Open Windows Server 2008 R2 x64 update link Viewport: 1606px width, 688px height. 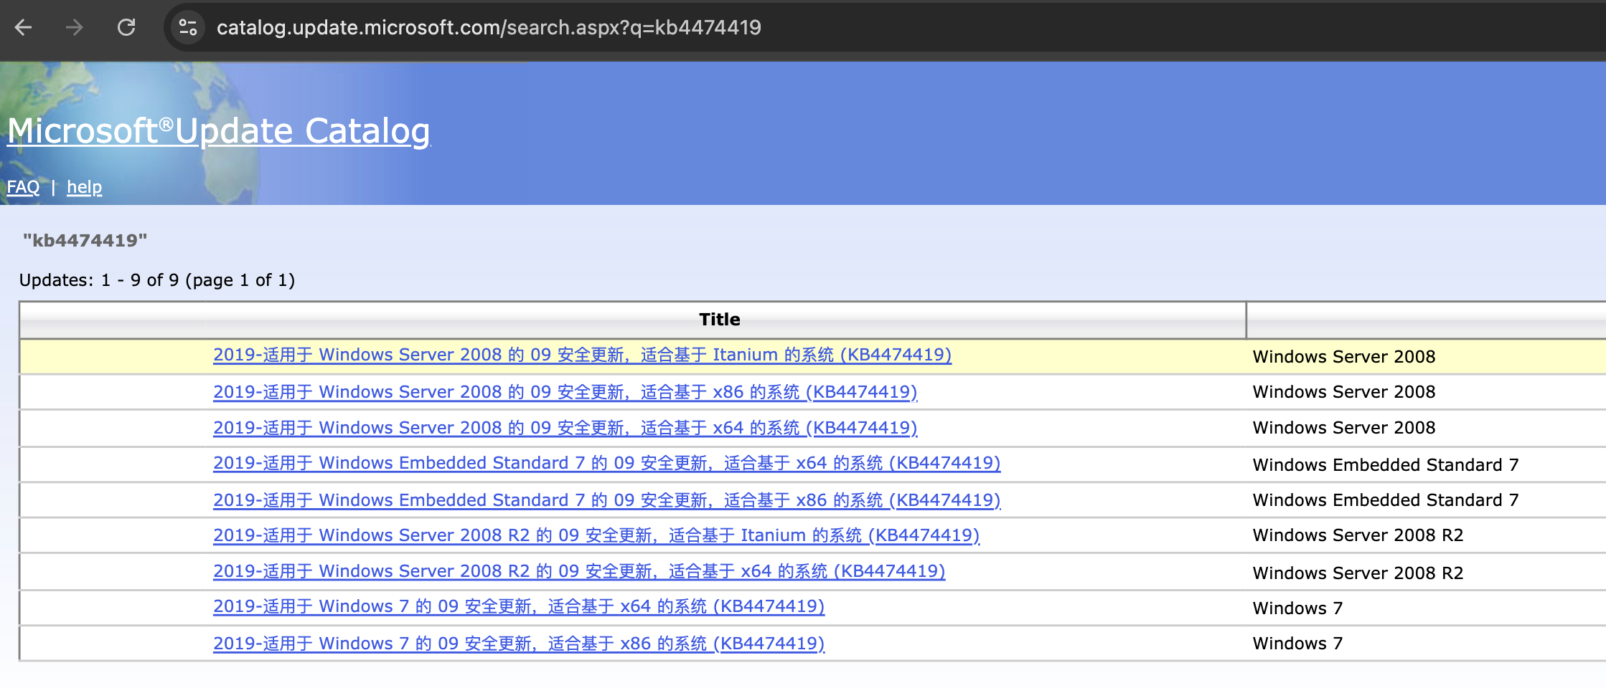pyautogui.click(x=579, y=571)
